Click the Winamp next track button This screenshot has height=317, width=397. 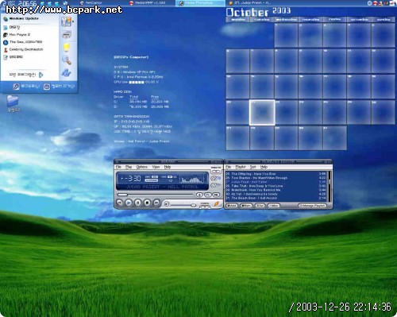coord(156,203)
